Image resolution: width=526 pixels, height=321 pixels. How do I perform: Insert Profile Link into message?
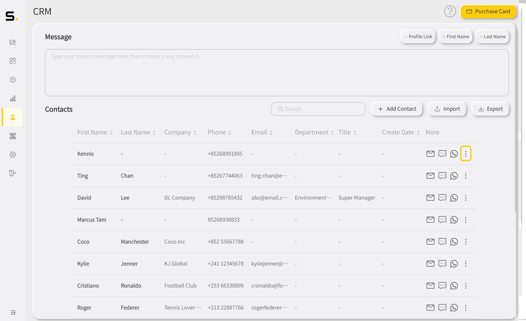point(418,37)
